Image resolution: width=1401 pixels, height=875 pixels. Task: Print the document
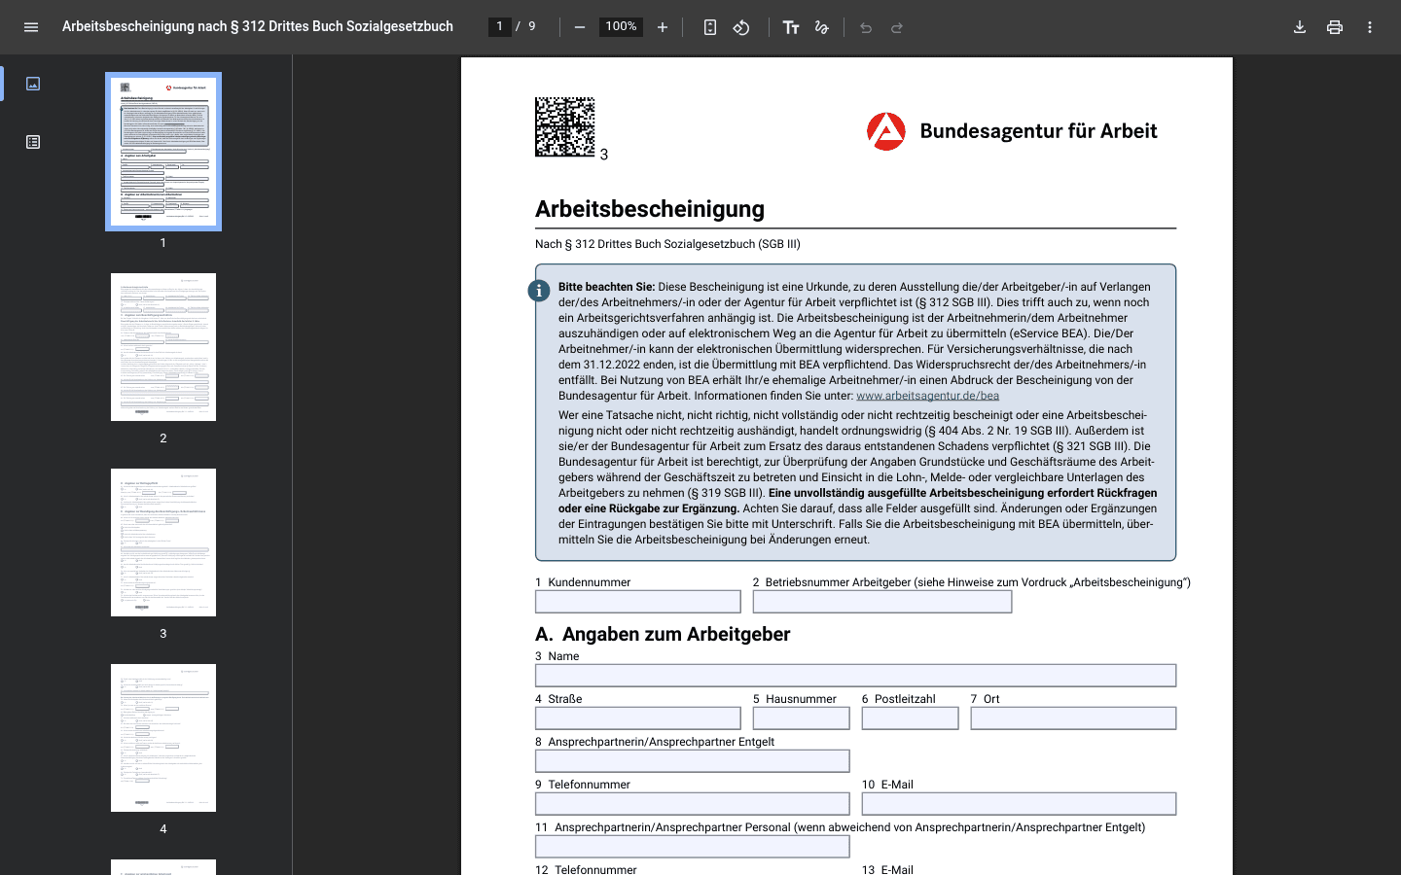pyautogui.click(x=1335, y=27)
